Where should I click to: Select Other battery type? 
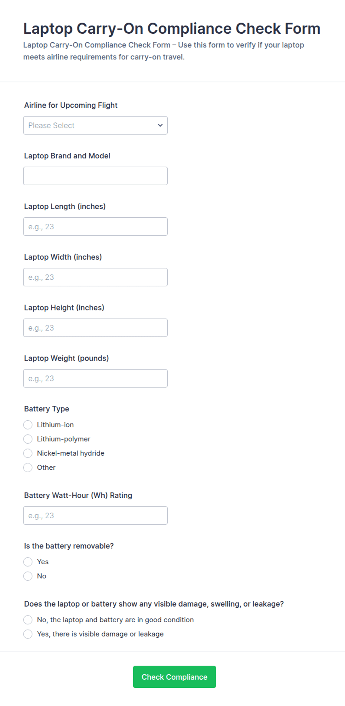click(28, 468)
